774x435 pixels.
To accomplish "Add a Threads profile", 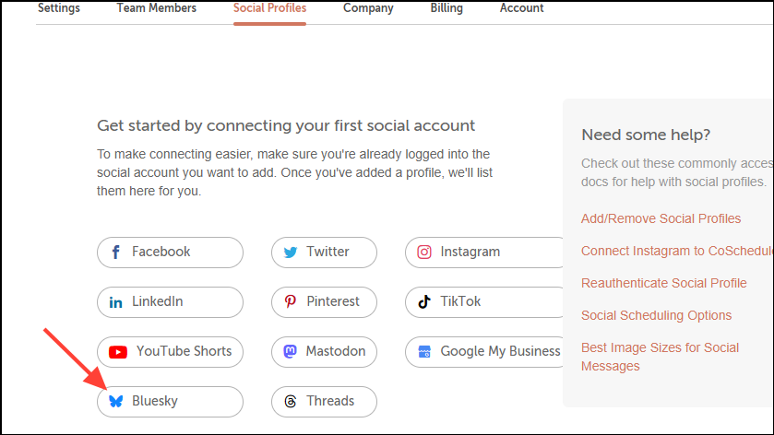I will (324, 402).
